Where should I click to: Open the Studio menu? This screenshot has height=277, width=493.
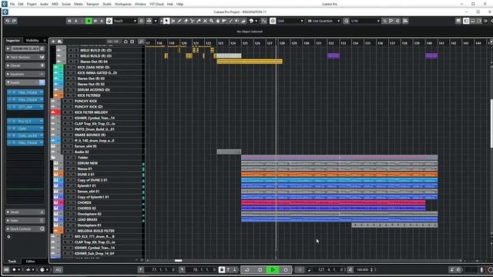(x=107, y=4)
